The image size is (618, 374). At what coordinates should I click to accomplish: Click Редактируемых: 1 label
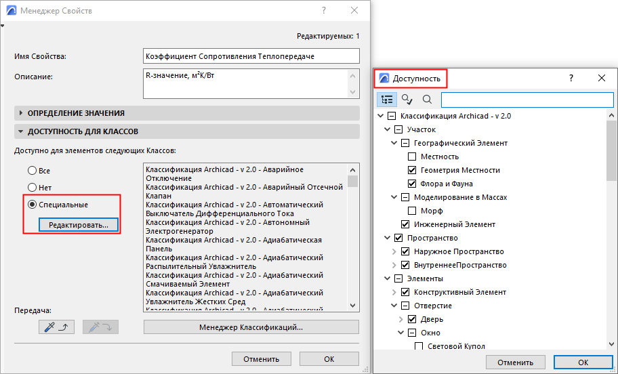(x=328, y=37)
